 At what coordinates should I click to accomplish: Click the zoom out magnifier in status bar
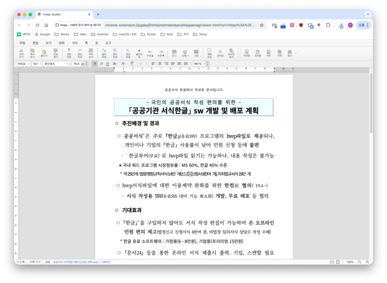pos(359,262)
